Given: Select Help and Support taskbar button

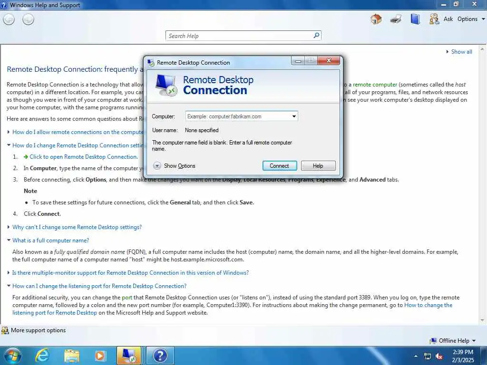Looking at the screenshot, I should coord(160,355).
